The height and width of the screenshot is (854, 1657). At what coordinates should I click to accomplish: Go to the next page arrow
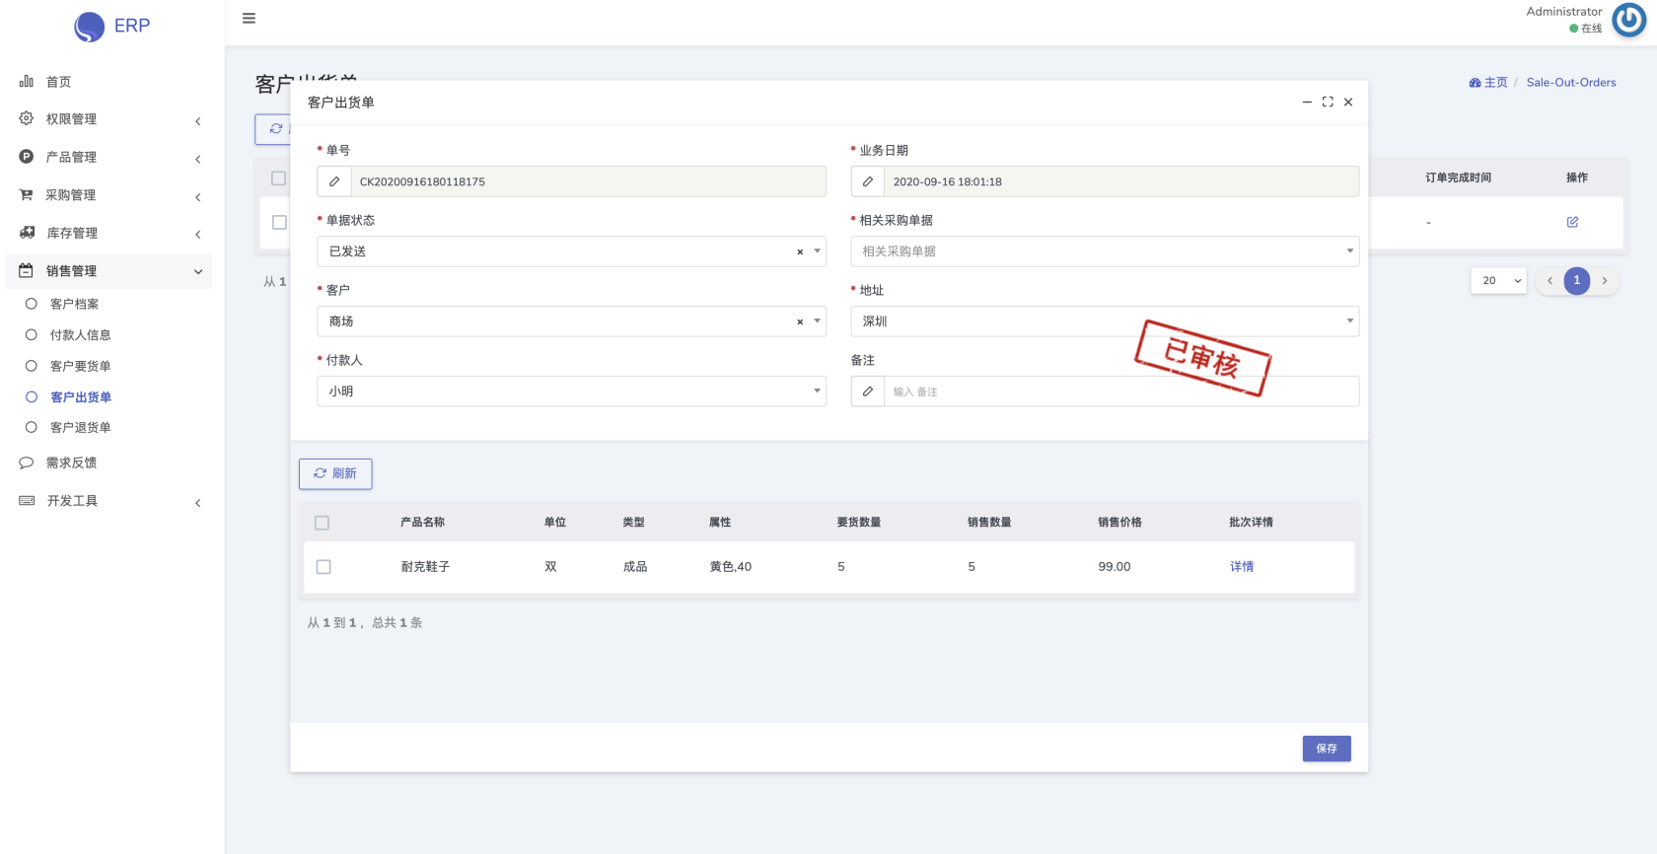tap(1605, 281)
